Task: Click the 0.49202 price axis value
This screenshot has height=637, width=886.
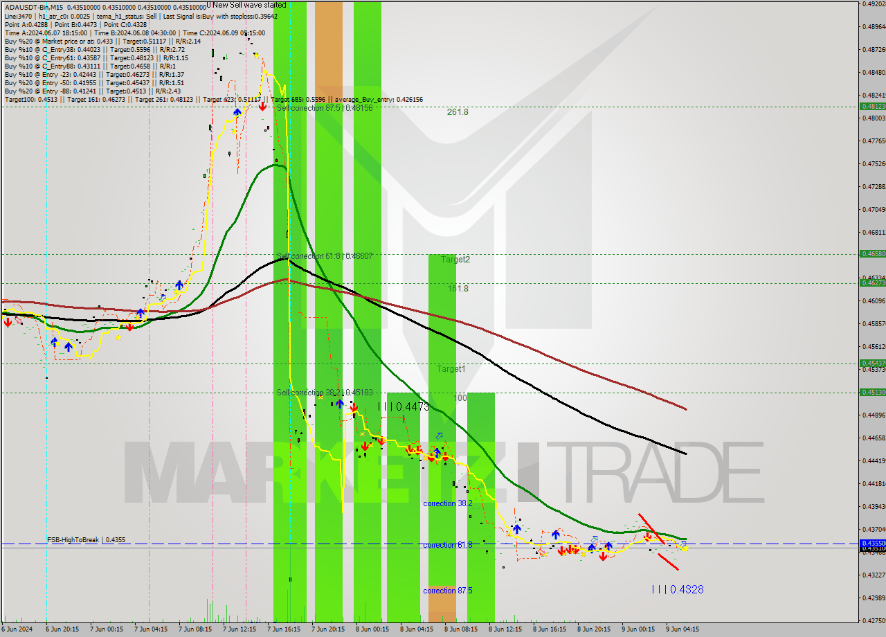Action: coord(874,3)
